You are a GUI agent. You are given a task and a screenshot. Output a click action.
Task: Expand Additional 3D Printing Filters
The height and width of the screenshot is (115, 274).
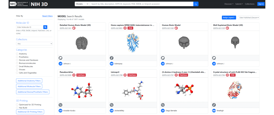30,112
